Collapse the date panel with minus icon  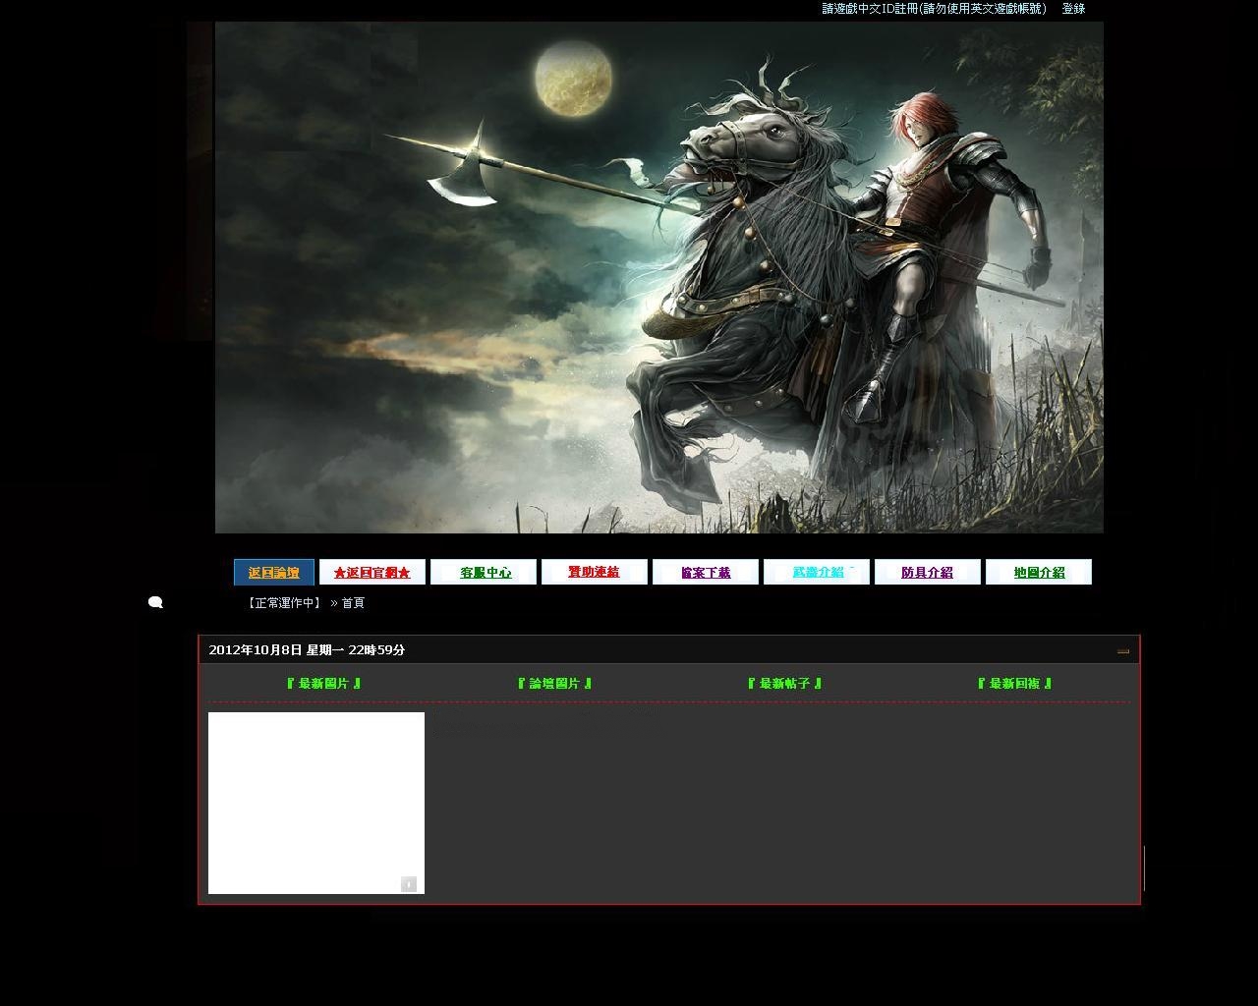(1123, 650)
